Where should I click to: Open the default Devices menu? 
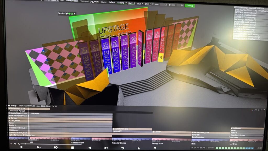[x=112, y=2]
